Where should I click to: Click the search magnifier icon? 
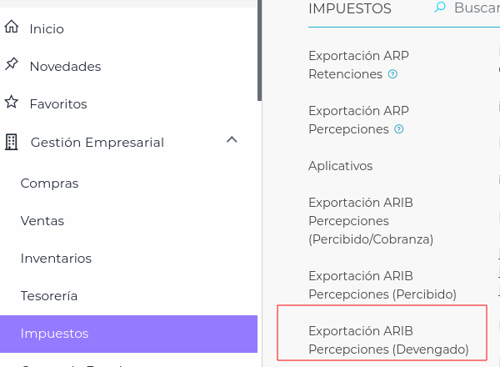(440, 8)
